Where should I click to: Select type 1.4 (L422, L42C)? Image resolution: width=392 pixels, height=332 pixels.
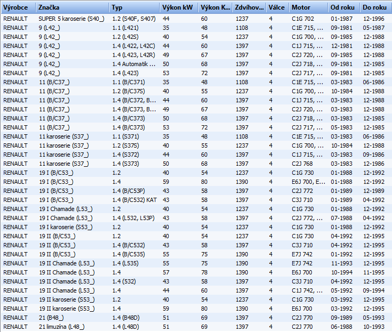point(134,46)
